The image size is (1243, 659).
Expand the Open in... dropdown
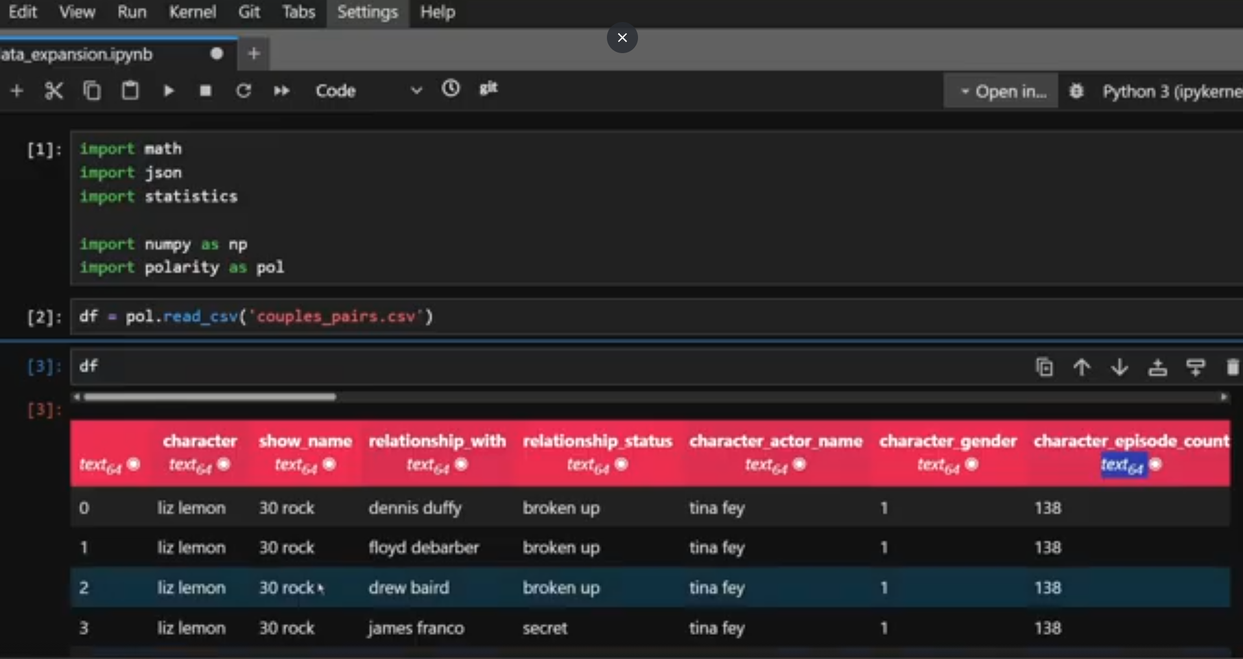(1002, 91)
